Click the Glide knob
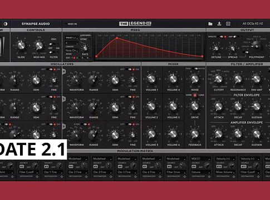Image resolution: width=270 pixels, height=200 pixels. coord(21,46)
